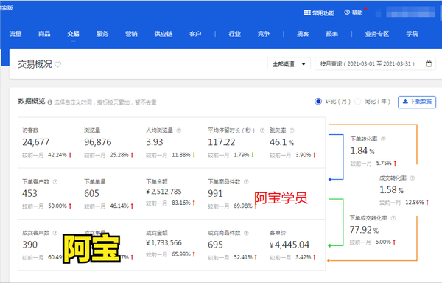Select the 同比(年) radio button
The height and width of the screenshot is (283, 442).
(357, 102)
